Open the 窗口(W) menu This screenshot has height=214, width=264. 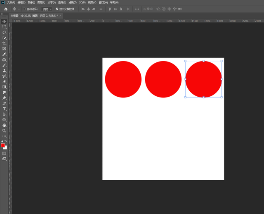(x=103, y=2)
